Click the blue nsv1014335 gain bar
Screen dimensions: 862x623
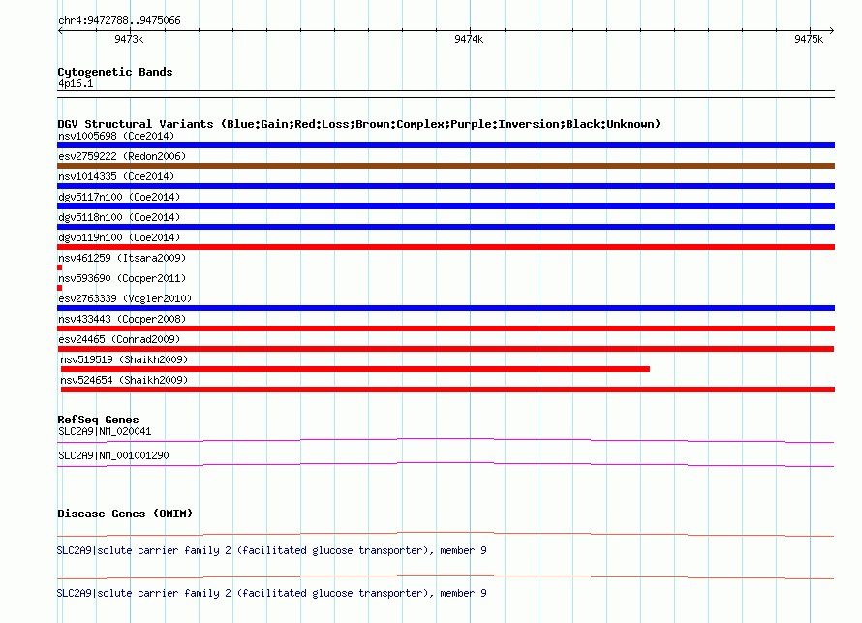(x=446, y=186)
